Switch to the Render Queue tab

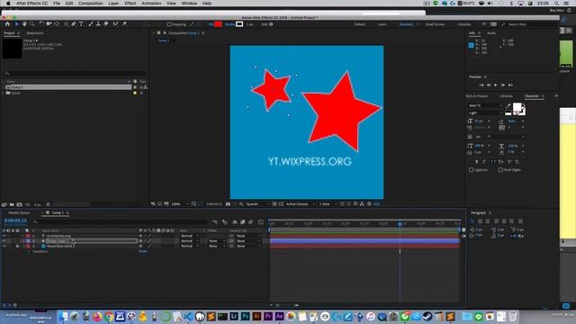pyautogui.click(x=19, y=213)
